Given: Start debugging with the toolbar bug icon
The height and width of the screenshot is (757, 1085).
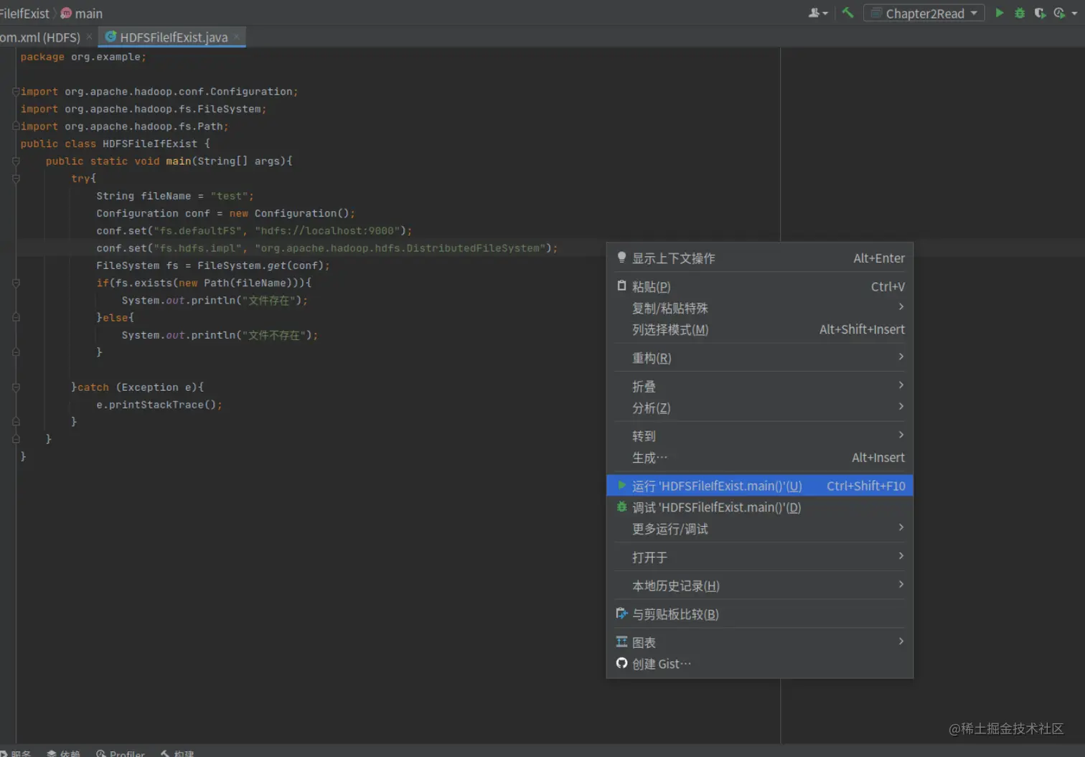Looking at the screenshot, I should tap(1019, 13).
